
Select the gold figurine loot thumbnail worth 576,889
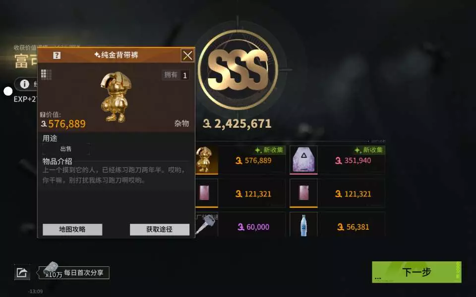point(206,160)
